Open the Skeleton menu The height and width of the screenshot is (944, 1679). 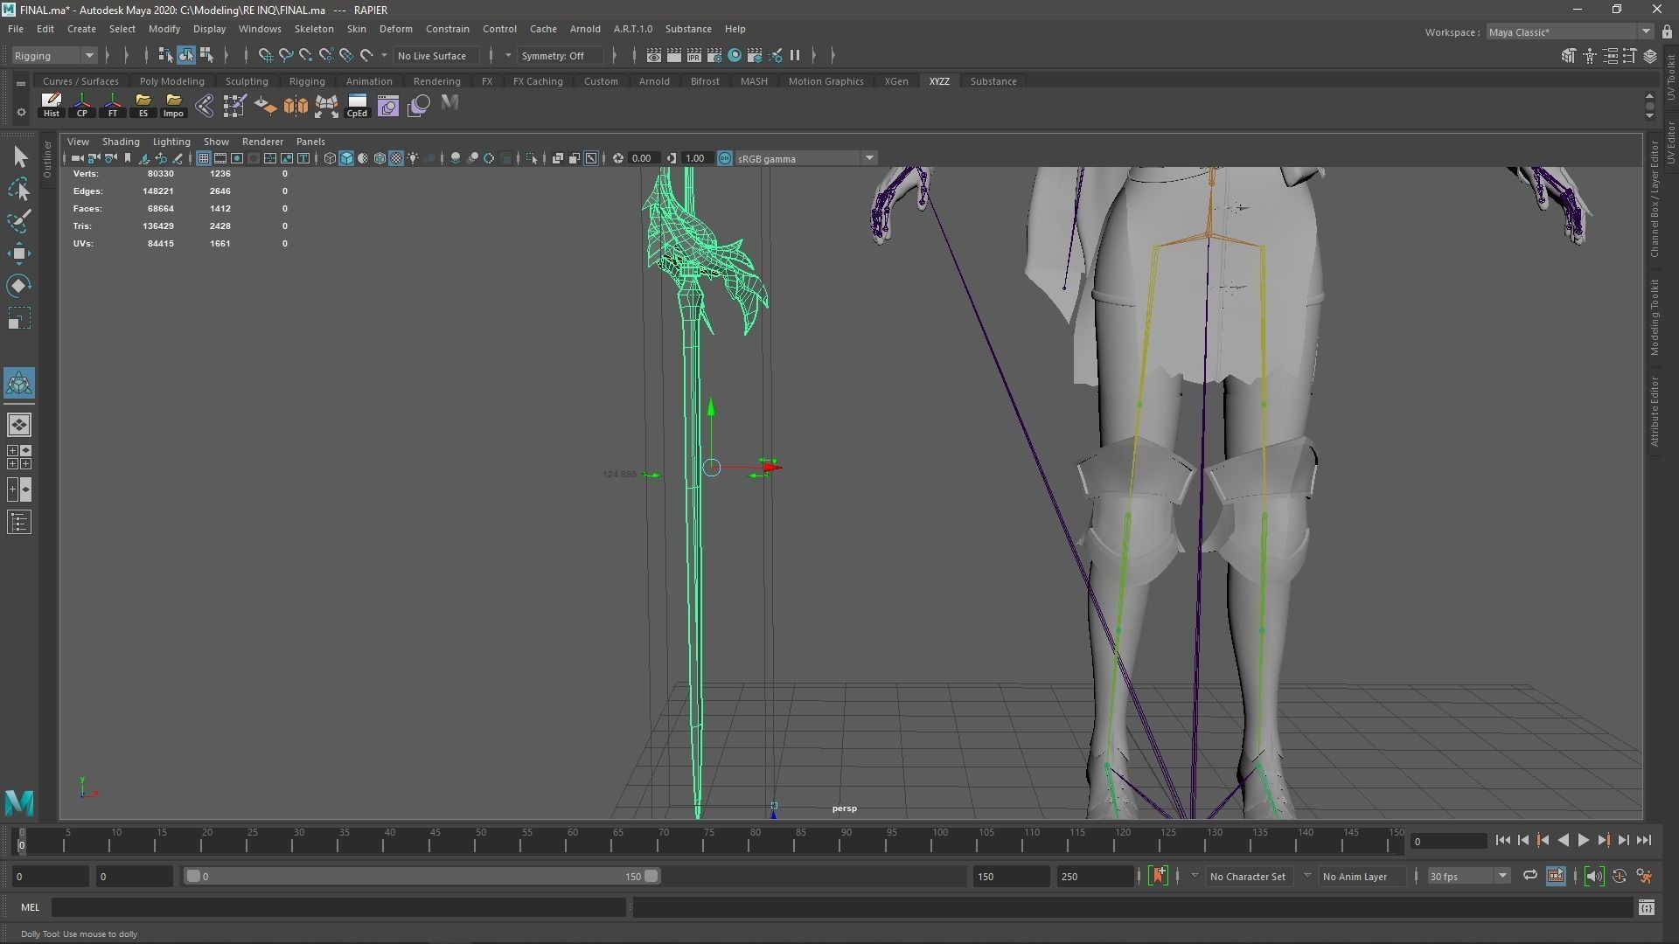click(x=313, y=29)
